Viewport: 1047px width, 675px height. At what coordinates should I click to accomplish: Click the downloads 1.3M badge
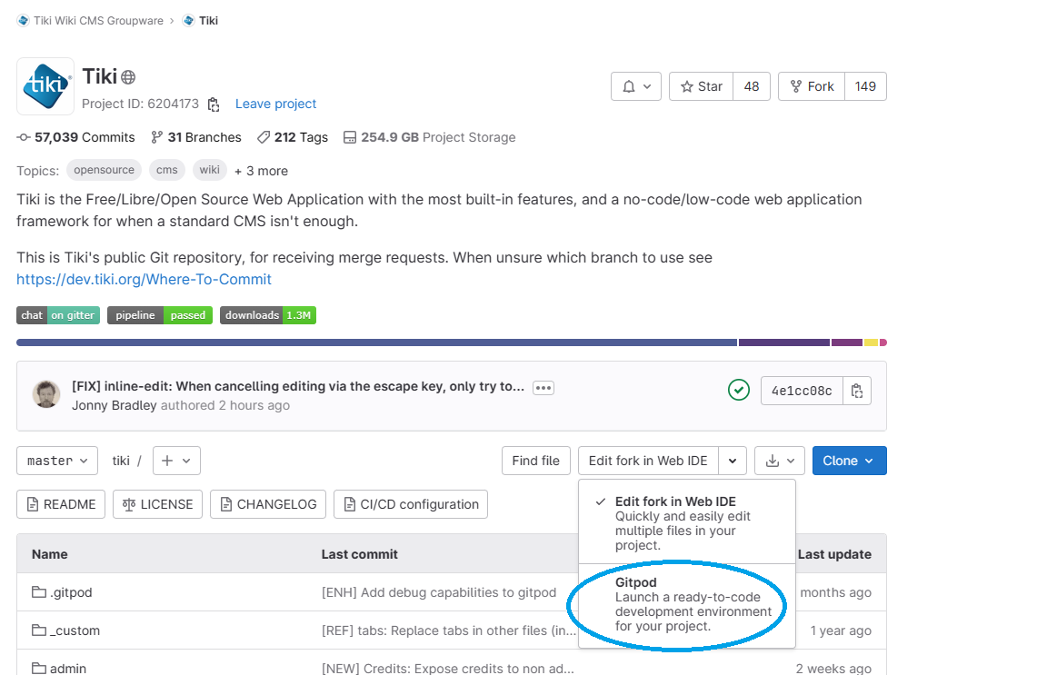pyautogui.click(x=268, y=315)
